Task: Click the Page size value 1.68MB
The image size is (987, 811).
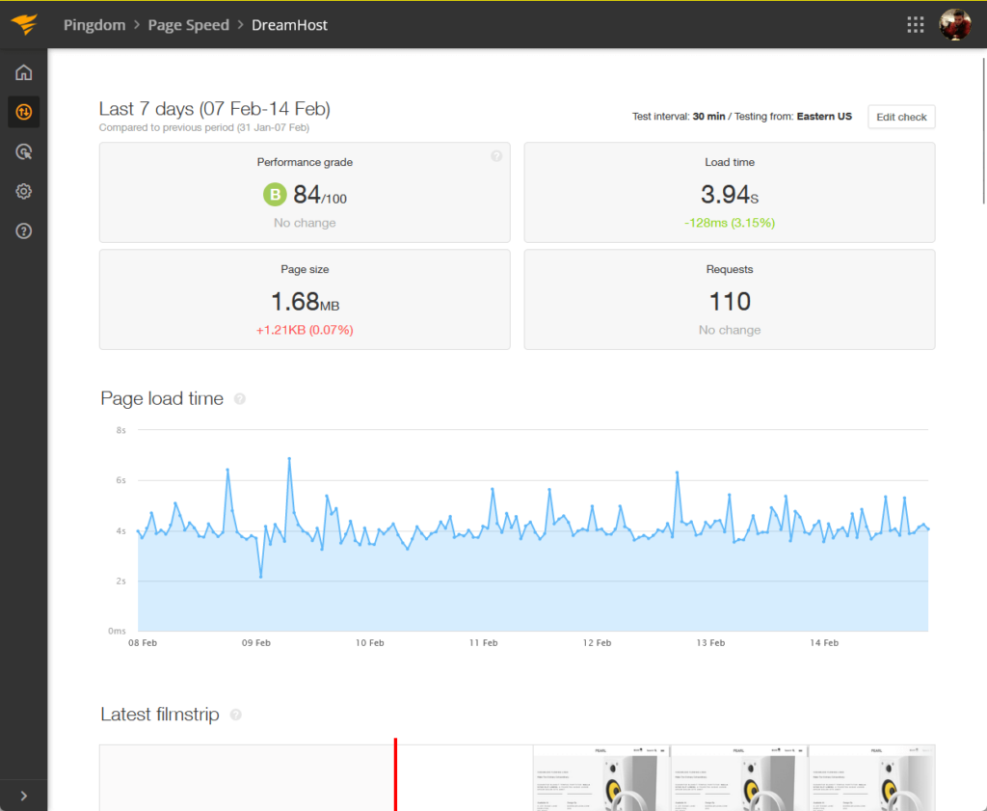Action: pos(305,302)
